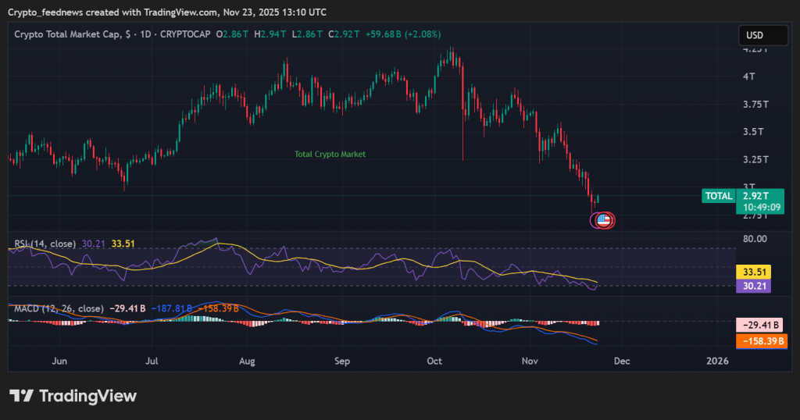Click the 3.25T price axis label

point(755,159)
